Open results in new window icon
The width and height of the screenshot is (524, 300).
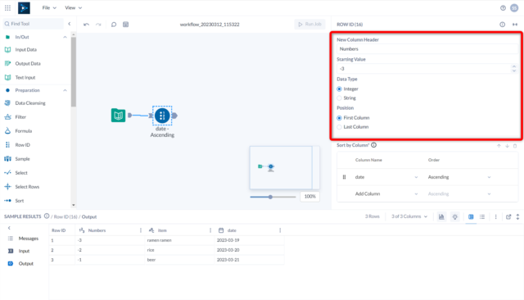(x=508, y=216)
